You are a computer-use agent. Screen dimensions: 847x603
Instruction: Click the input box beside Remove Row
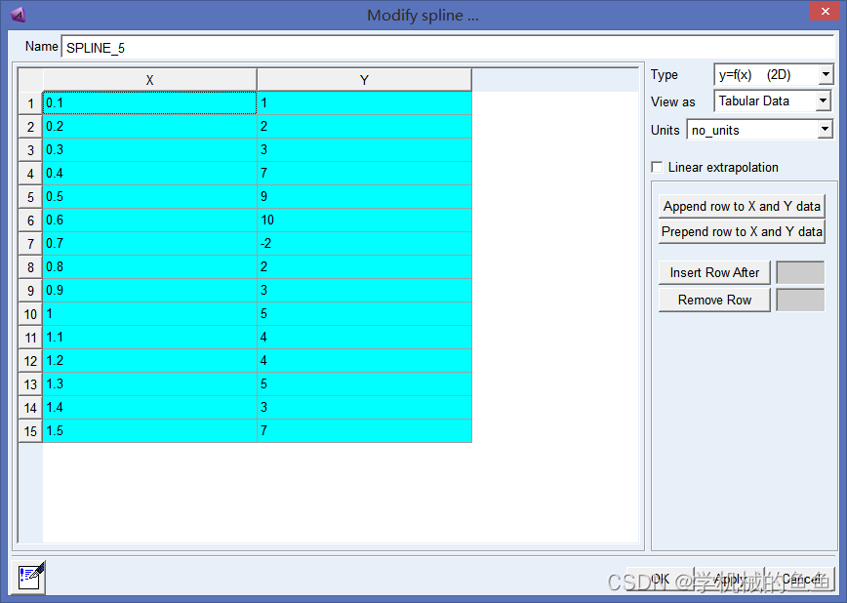[800, 300]
